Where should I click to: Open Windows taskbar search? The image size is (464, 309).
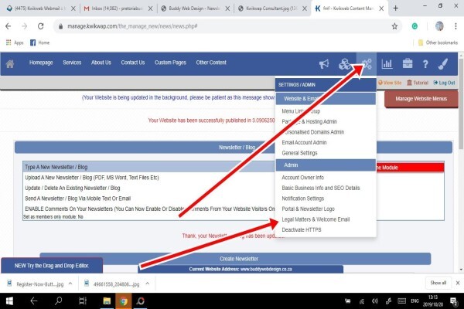click(58, 301)
